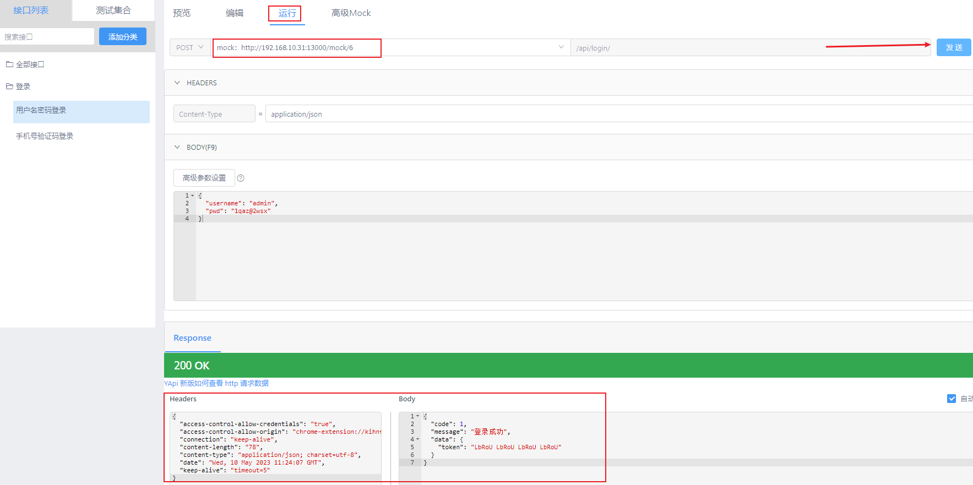
Task: Select the 运行 tab
Action: [x=287, y=13]
